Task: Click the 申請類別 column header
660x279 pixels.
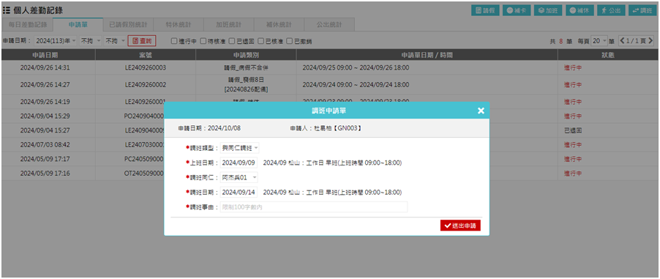Action: pos(246,55)
